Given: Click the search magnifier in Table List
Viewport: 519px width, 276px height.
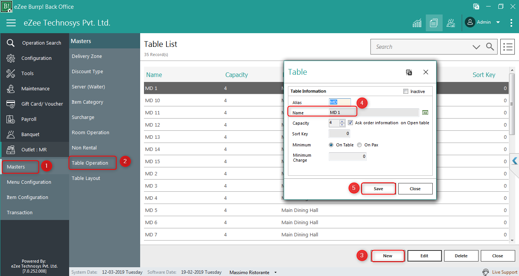Looking at the screenshot, I should pyautogui.click(x=490, y=47).
